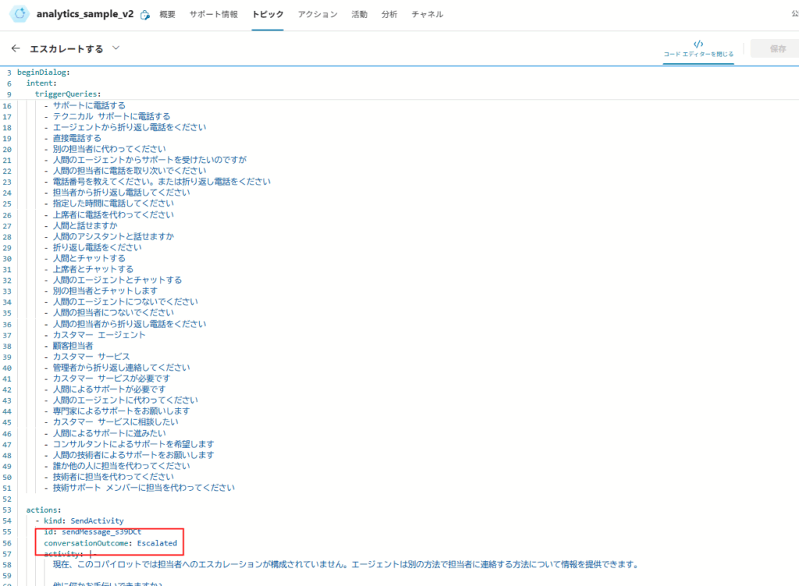
Task: Click line number 16 in gutter
Action: [7, 106]
